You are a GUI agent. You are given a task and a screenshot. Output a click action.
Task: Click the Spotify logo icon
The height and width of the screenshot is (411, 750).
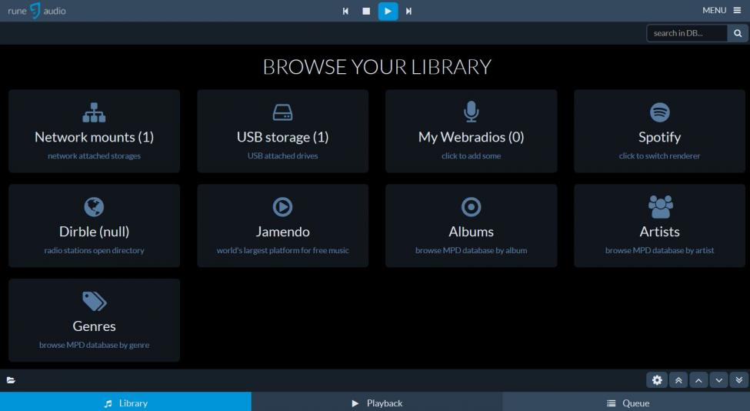659,112
